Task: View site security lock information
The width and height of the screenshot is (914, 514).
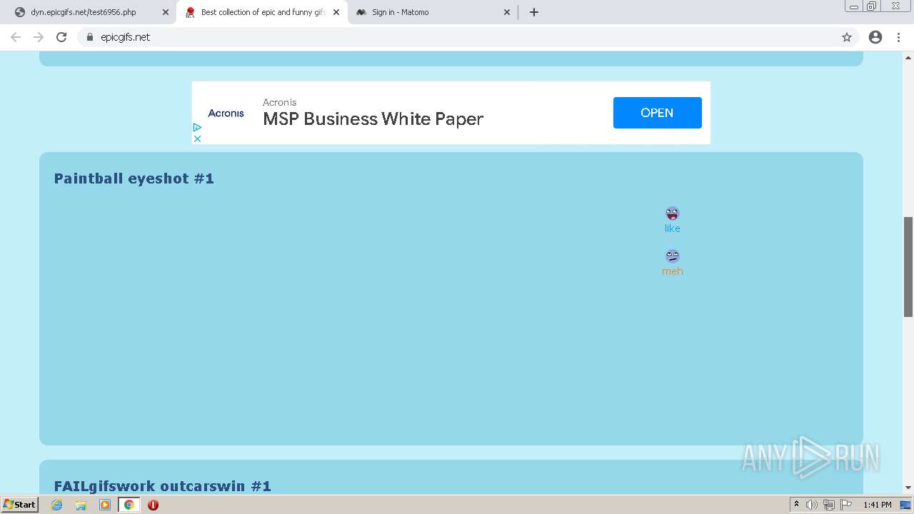Action: (90, 37)
